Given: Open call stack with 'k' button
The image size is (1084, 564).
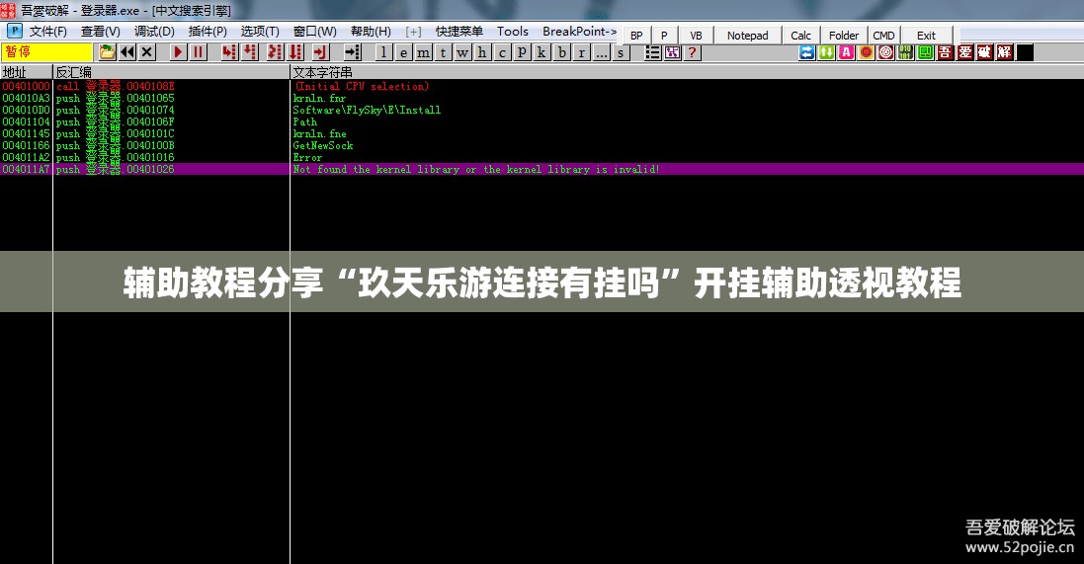Looking at the screenshot, I should pyautogui.click(x=542, y=52).
